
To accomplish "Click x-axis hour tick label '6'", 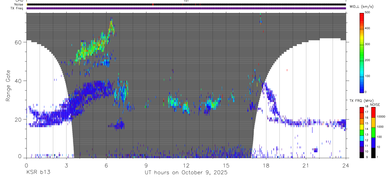I will [106, 165].
